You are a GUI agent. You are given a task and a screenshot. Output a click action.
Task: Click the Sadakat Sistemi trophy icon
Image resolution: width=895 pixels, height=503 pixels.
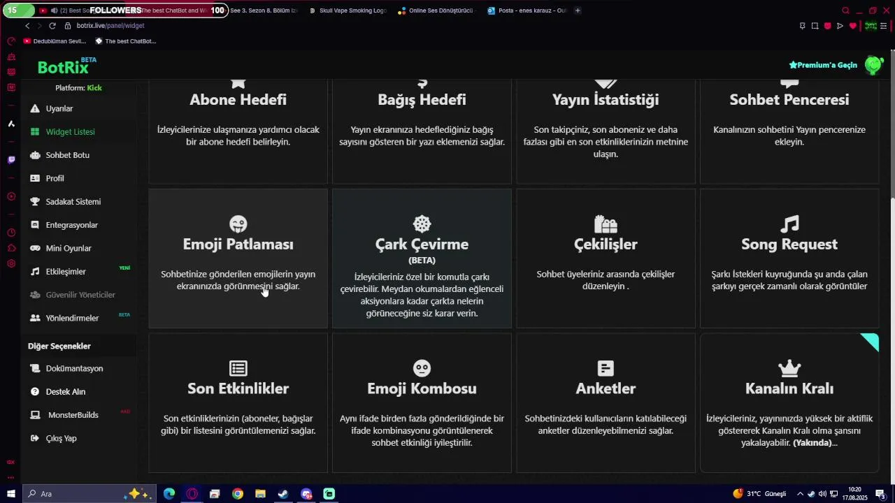pos(35,202)
